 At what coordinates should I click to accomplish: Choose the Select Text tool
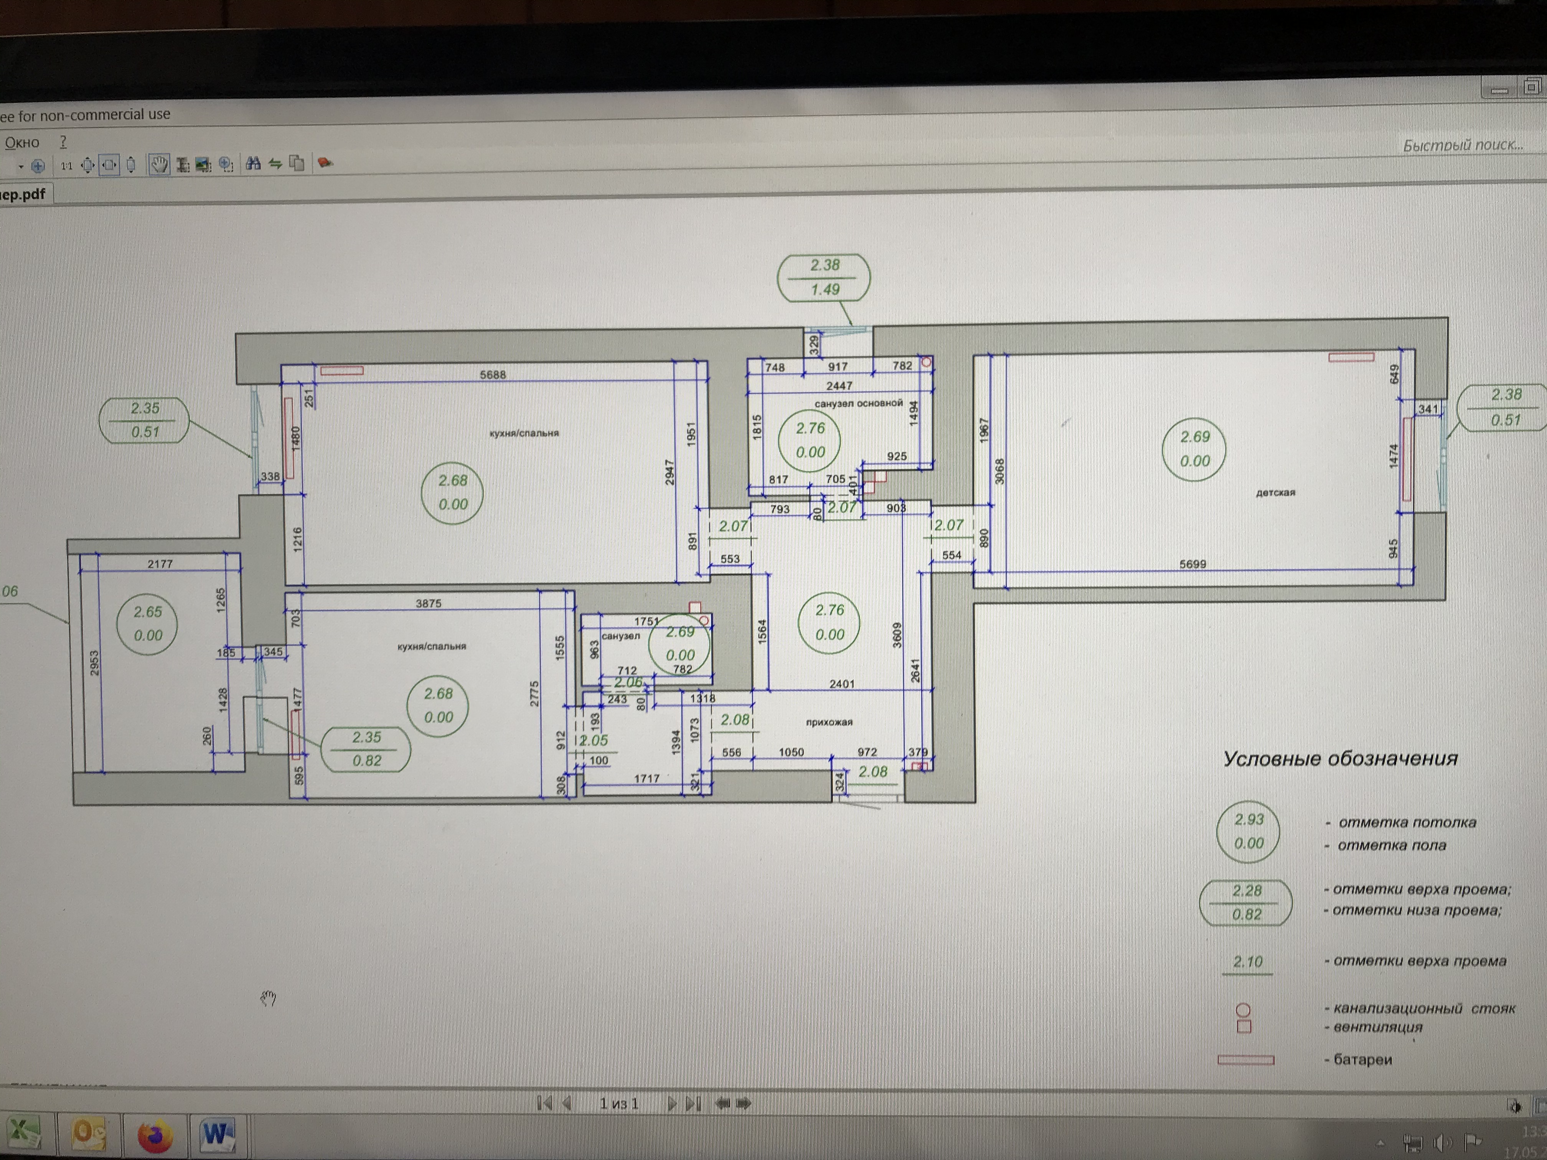pyautogui.click(x=183, y=165)
